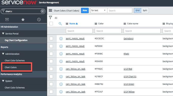Tick the select-all rows checkbox
The image size is (173, 96).
51,24
